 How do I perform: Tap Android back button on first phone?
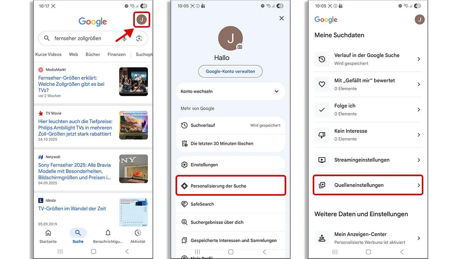(127, 252)
